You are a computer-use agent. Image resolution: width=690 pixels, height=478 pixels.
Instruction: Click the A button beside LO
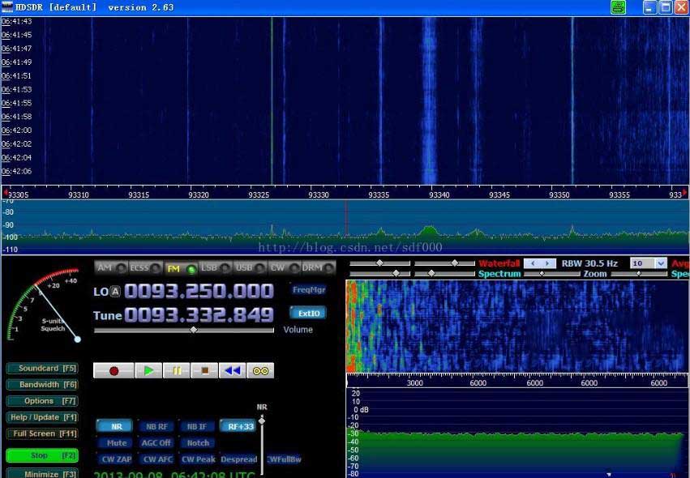(115, 291)
